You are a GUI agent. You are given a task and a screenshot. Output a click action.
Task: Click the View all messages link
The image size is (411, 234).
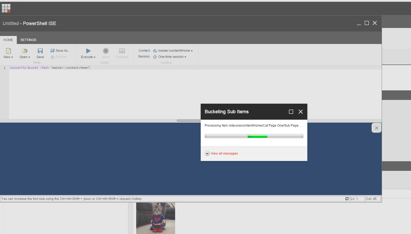tap(224, 154)
